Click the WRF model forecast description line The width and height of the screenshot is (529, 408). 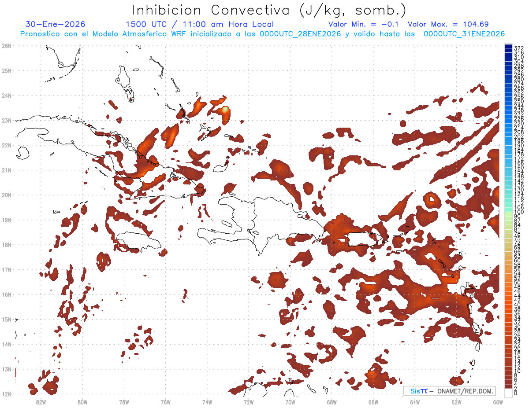[x=262, y=34]
